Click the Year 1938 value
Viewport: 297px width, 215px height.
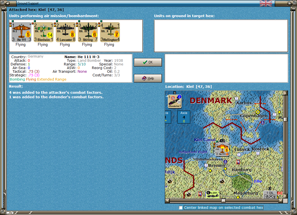[119, 61]
